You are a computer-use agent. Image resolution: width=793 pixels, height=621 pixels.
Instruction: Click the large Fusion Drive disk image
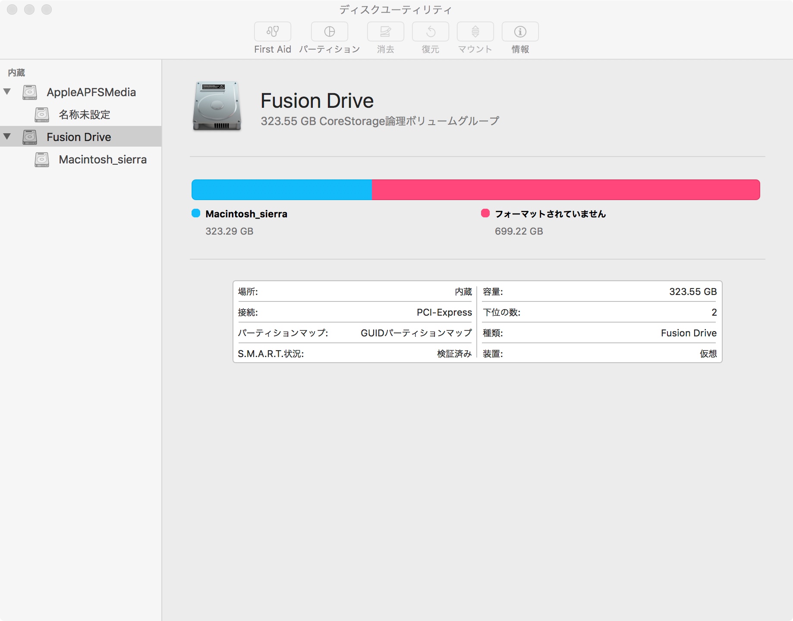[217, 106]
